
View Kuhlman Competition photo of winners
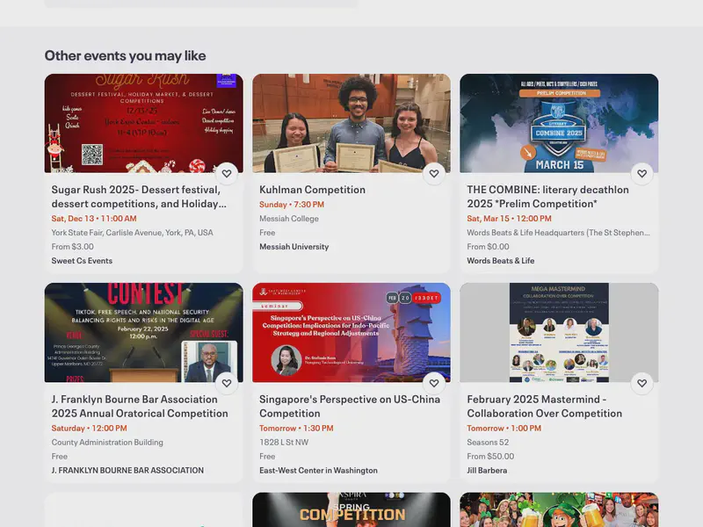[351, 123]
